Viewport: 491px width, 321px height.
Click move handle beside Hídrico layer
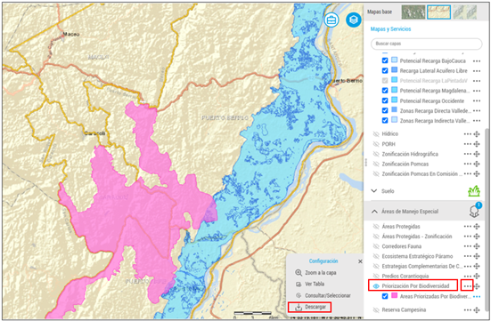tap(477, 134)
